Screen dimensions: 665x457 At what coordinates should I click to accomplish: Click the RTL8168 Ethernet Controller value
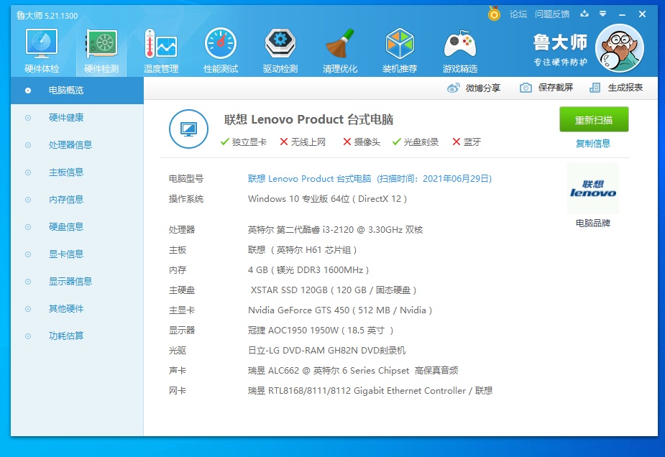pos(370,391)
